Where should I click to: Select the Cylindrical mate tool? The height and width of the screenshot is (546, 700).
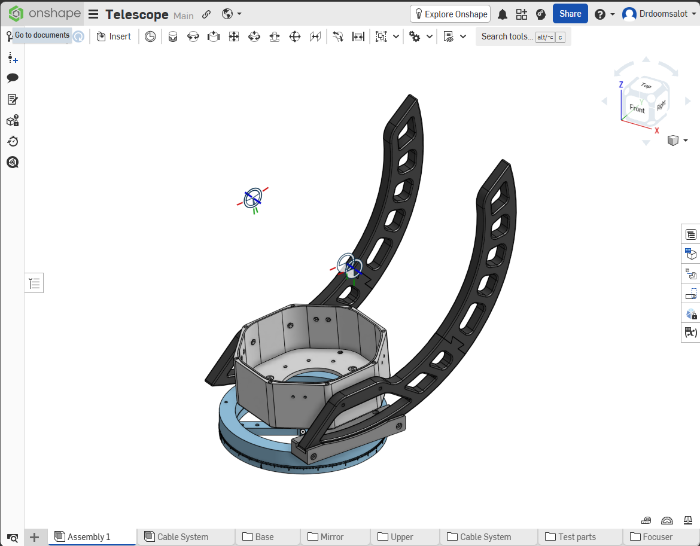pos(254,36)
